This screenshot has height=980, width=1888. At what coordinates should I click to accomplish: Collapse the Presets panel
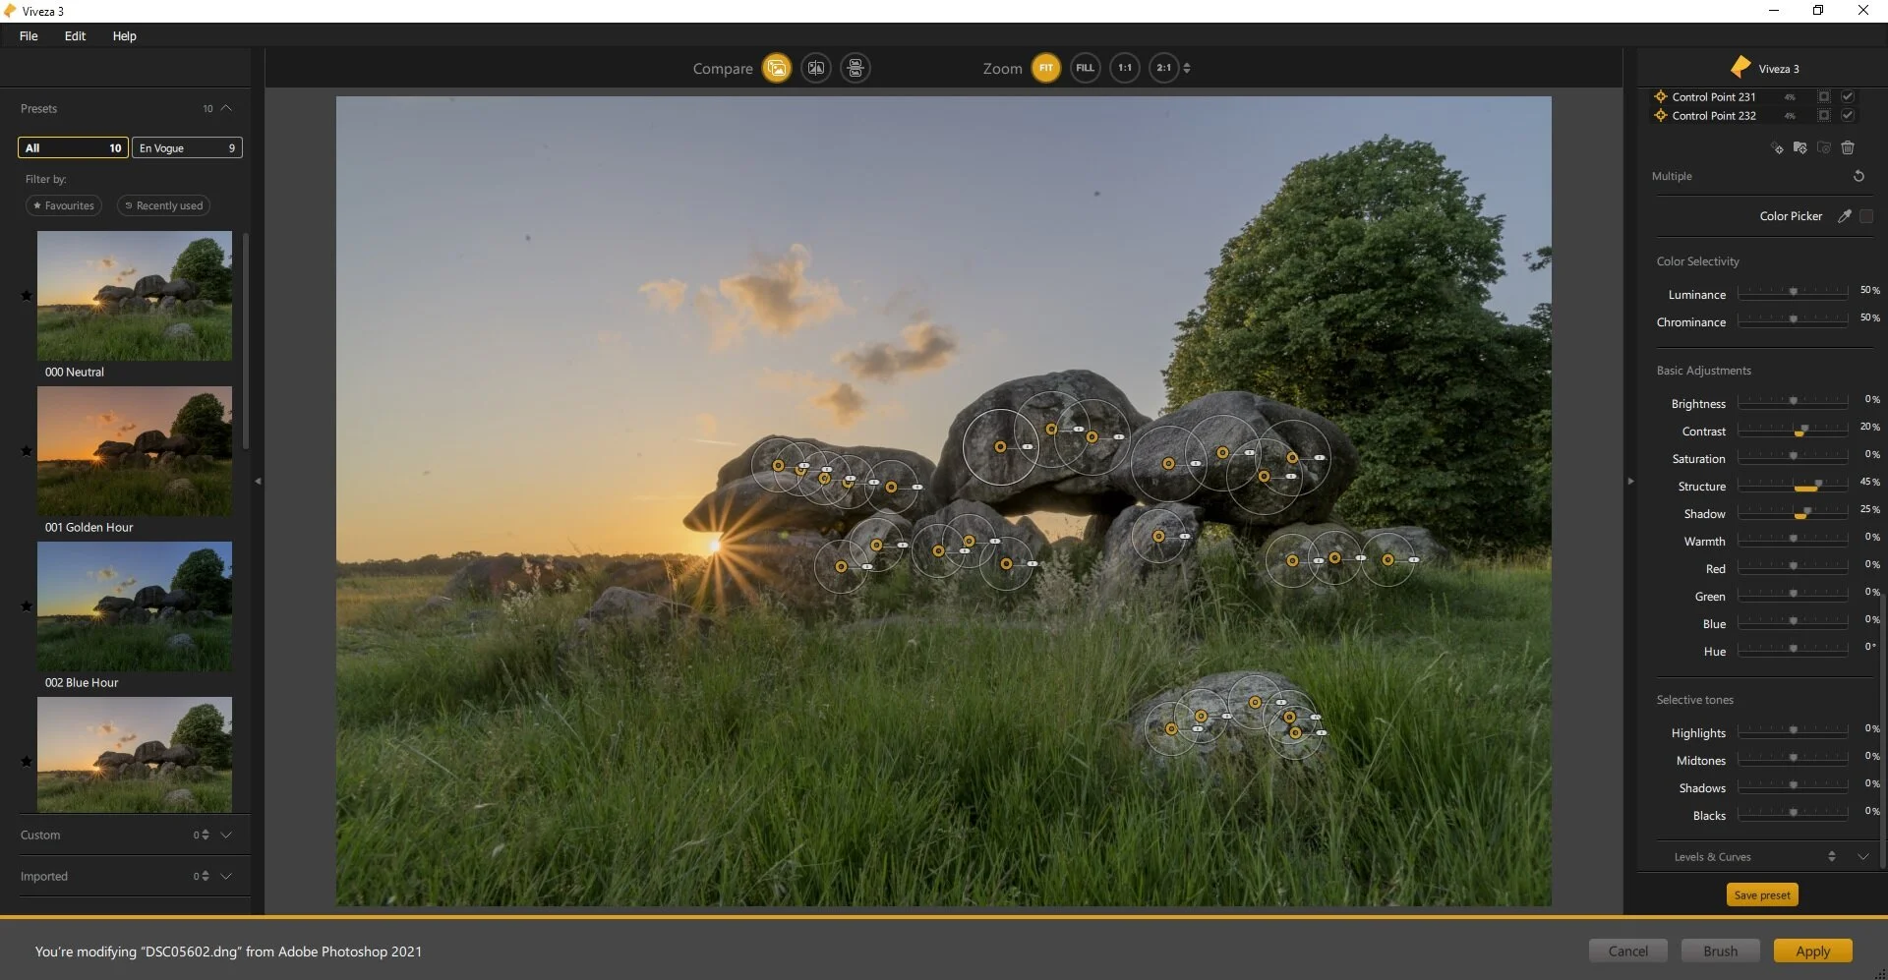coord(225,108)
